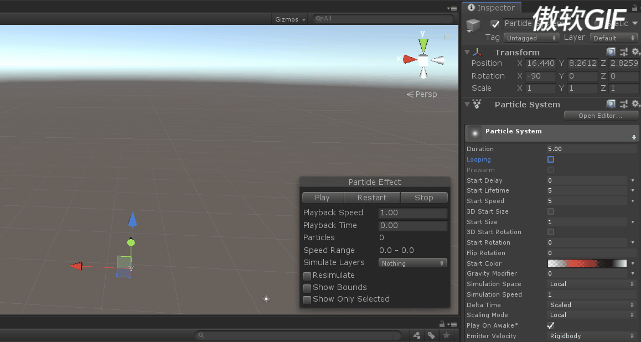Click the Open Editor button
Image resolution: width=641 pixels, height=342 pixels.
(x=601, y=116)
